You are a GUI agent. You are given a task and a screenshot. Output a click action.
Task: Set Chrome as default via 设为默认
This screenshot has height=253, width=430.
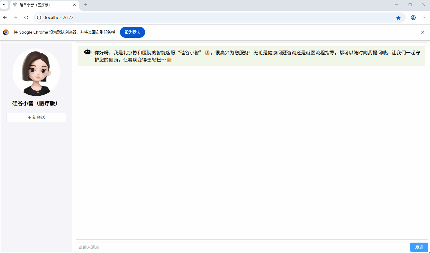tap(132, 32)
